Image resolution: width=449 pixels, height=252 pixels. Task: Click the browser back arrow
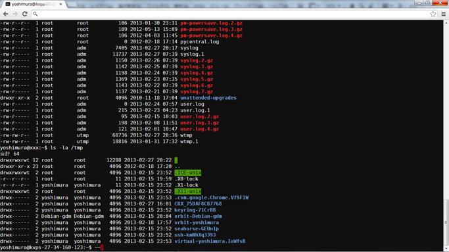coord(5,14)
